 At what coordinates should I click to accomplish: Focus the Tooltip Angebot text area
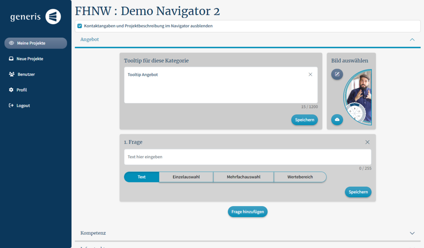click(x=221, y=85)
